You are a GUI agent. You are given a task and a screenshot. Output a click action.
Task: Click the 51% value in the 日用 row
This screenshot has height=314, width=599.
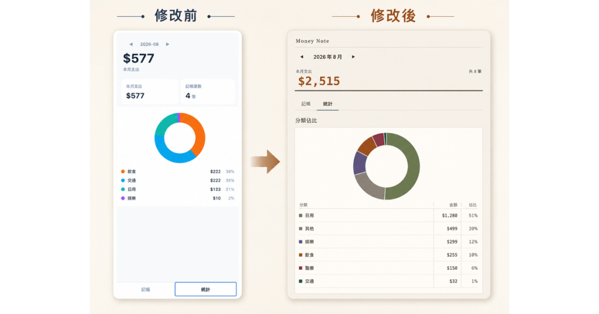point(473,215)
